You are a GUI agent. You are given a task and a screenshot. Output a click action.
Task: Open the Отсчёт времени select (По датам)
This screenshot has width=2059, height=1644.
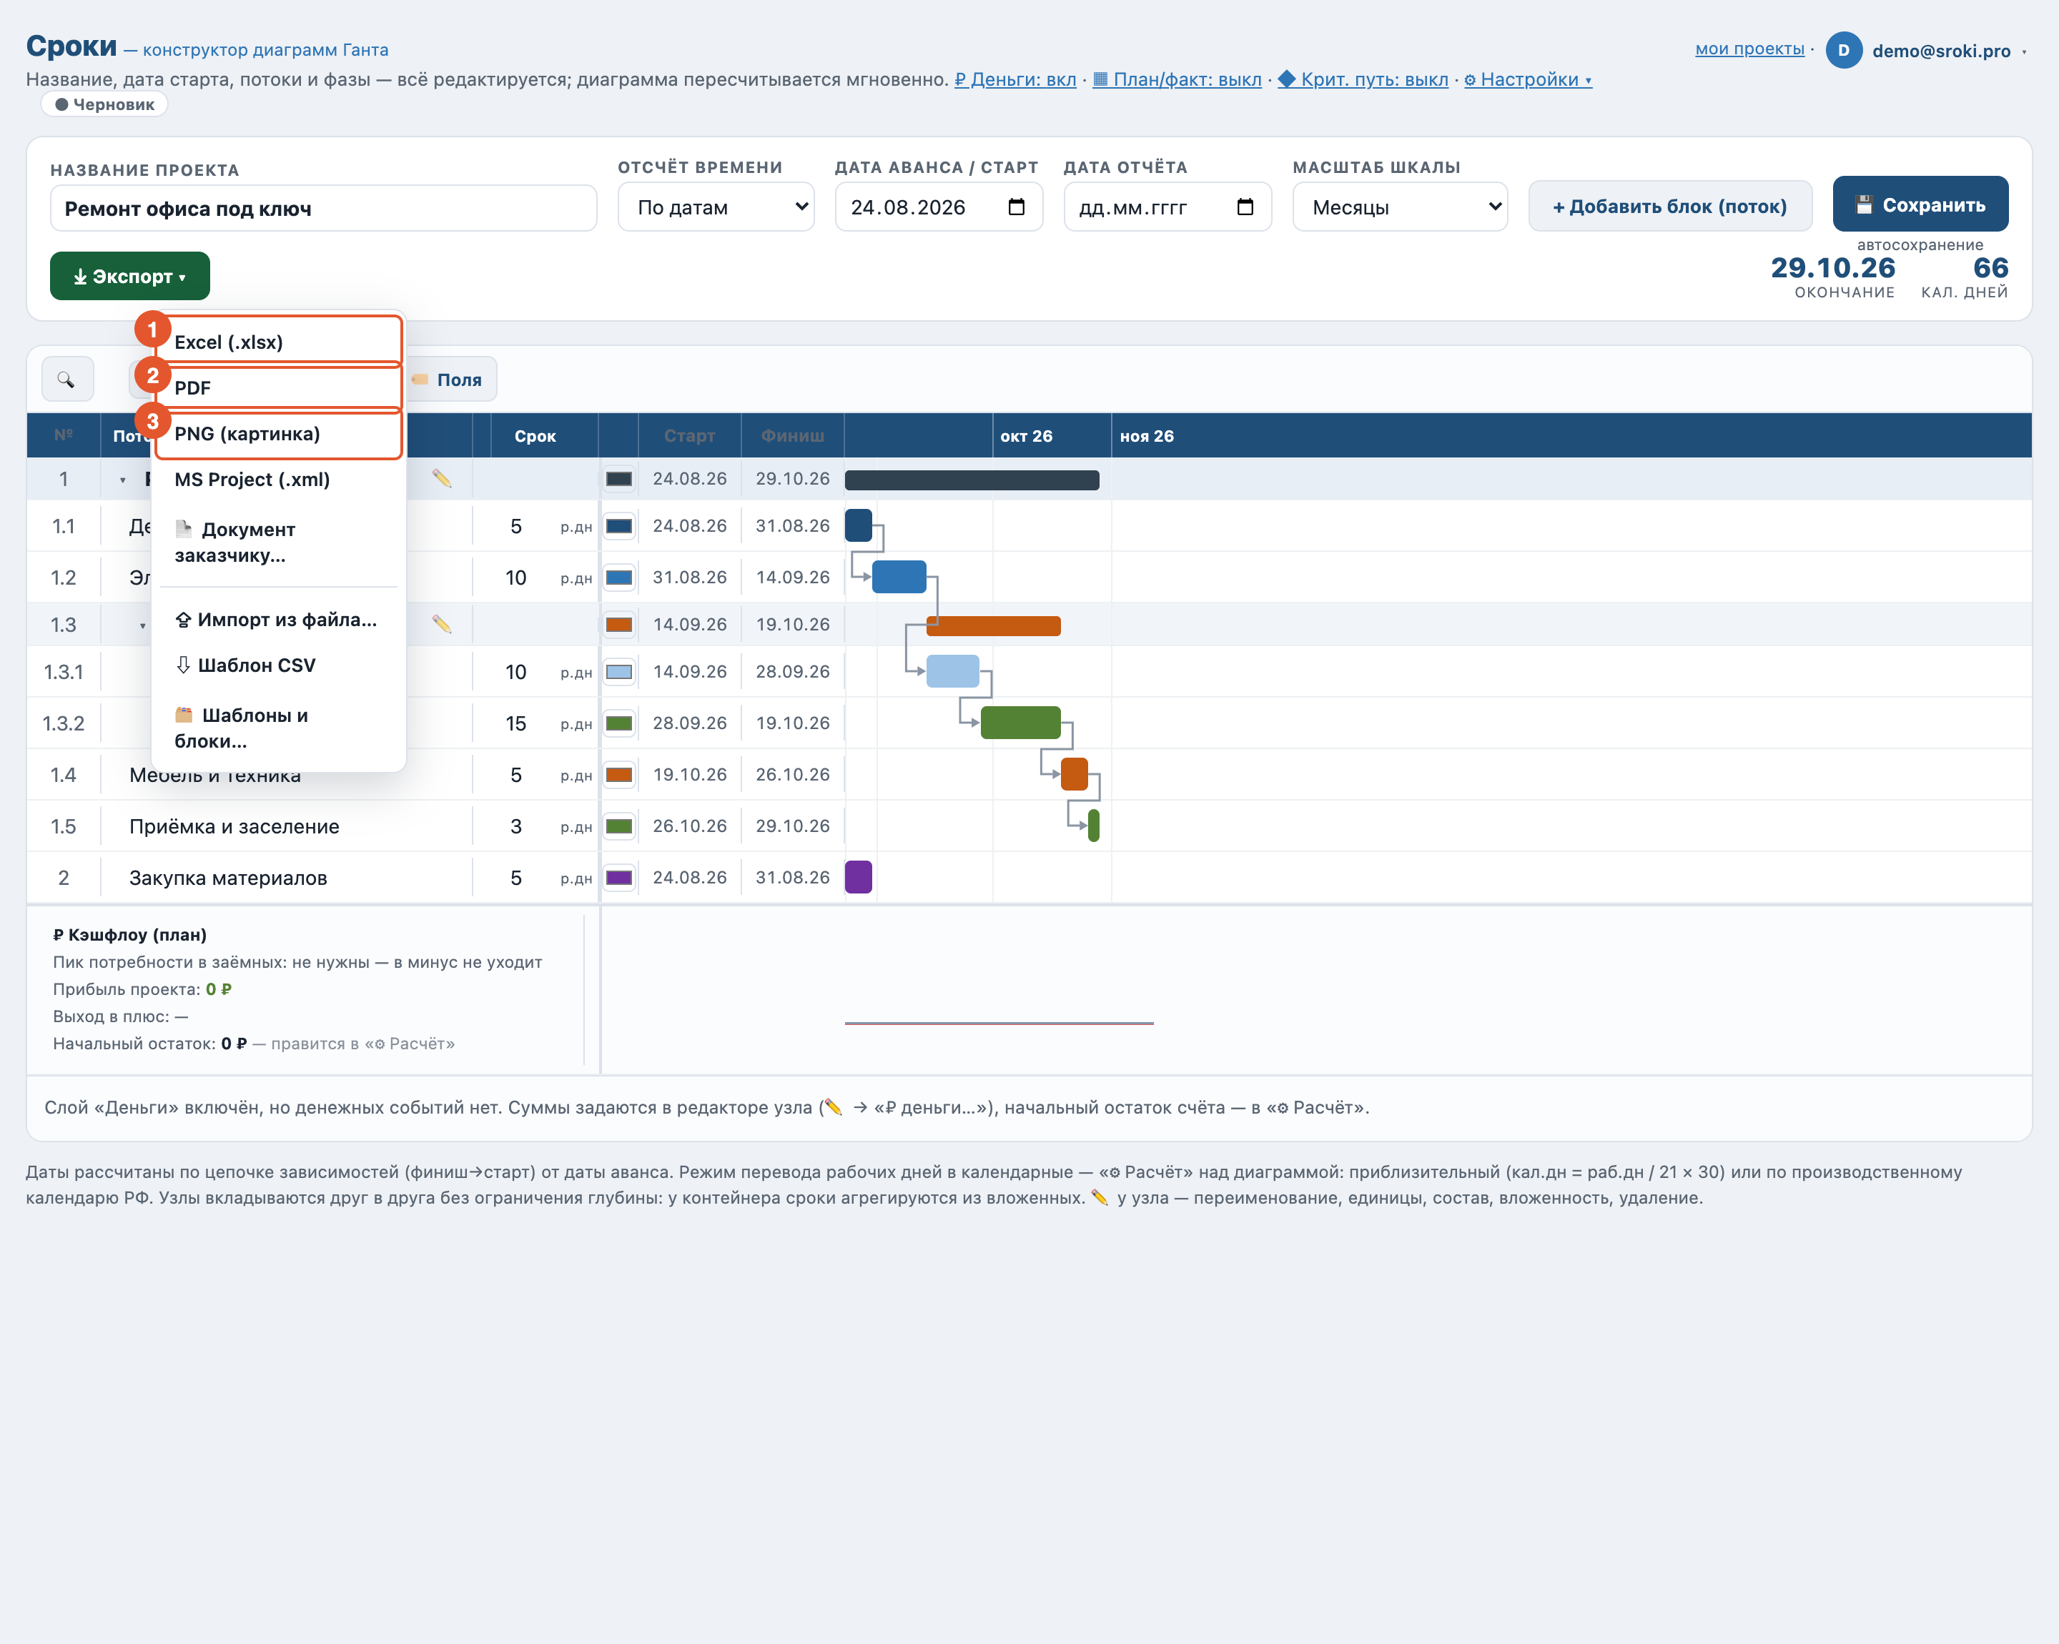click(x=716, y=207)
